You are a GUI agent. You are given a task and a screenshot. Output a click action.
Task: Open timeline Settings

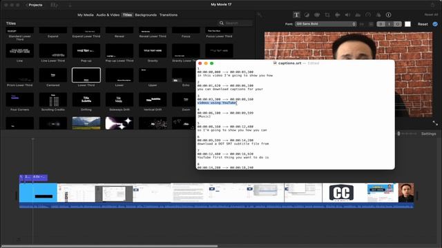pyautogui.click(x=428, y=134)
